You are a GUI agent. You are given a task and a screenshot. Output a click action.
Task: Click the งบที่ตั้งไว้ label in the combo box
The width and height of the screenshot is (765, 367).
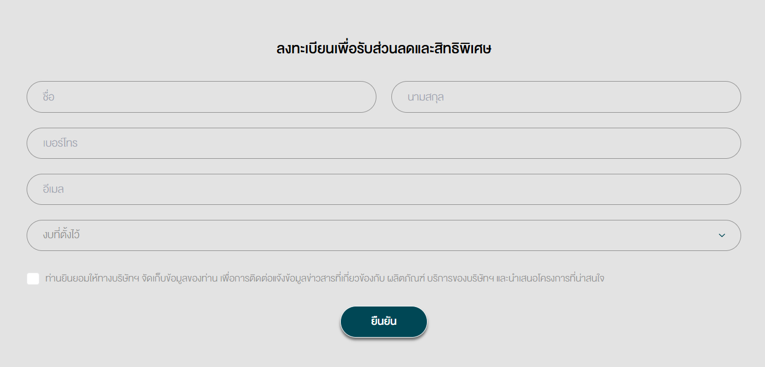[61, 235]
